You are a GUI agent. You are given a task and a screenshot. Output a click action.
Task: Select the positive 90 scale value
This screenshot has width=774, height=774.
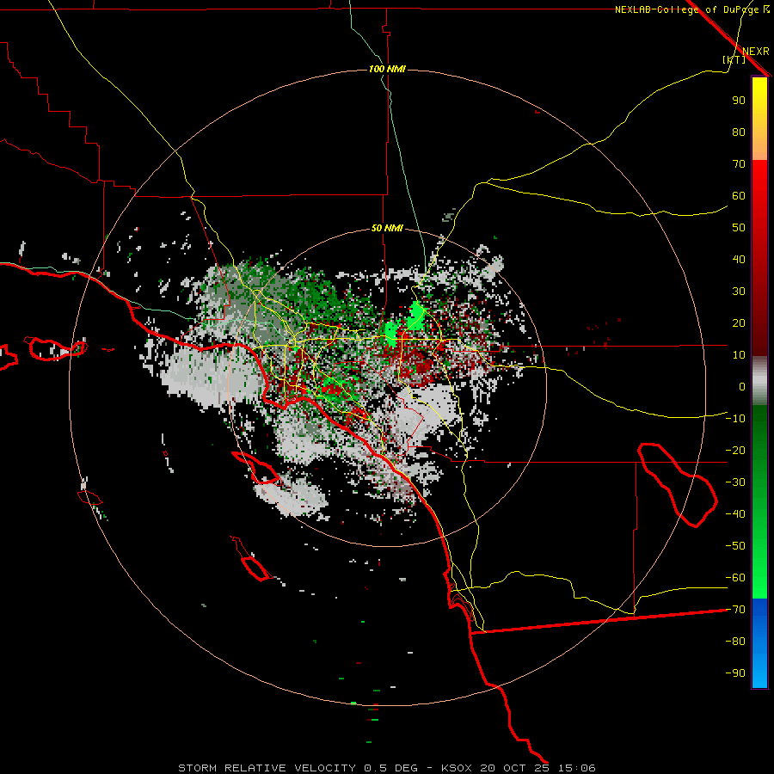[739, 101]
